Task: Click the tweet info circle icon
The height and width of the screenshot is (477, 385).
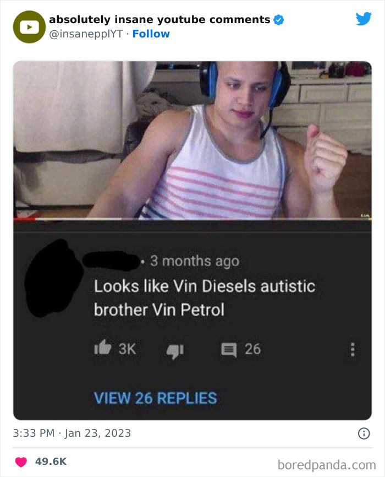Action: point(364,433)
